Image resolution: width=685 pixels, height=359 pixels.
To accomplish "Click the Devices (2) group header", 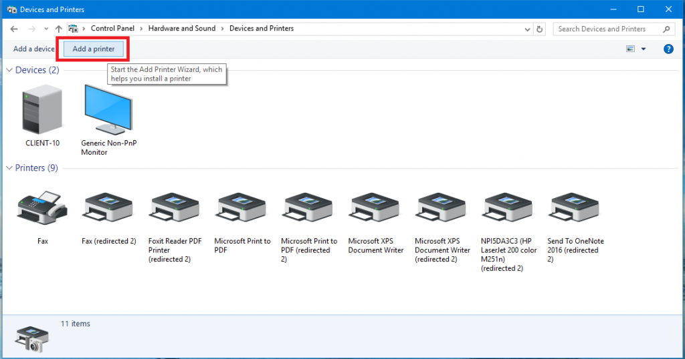I will (x=37, y=69).
